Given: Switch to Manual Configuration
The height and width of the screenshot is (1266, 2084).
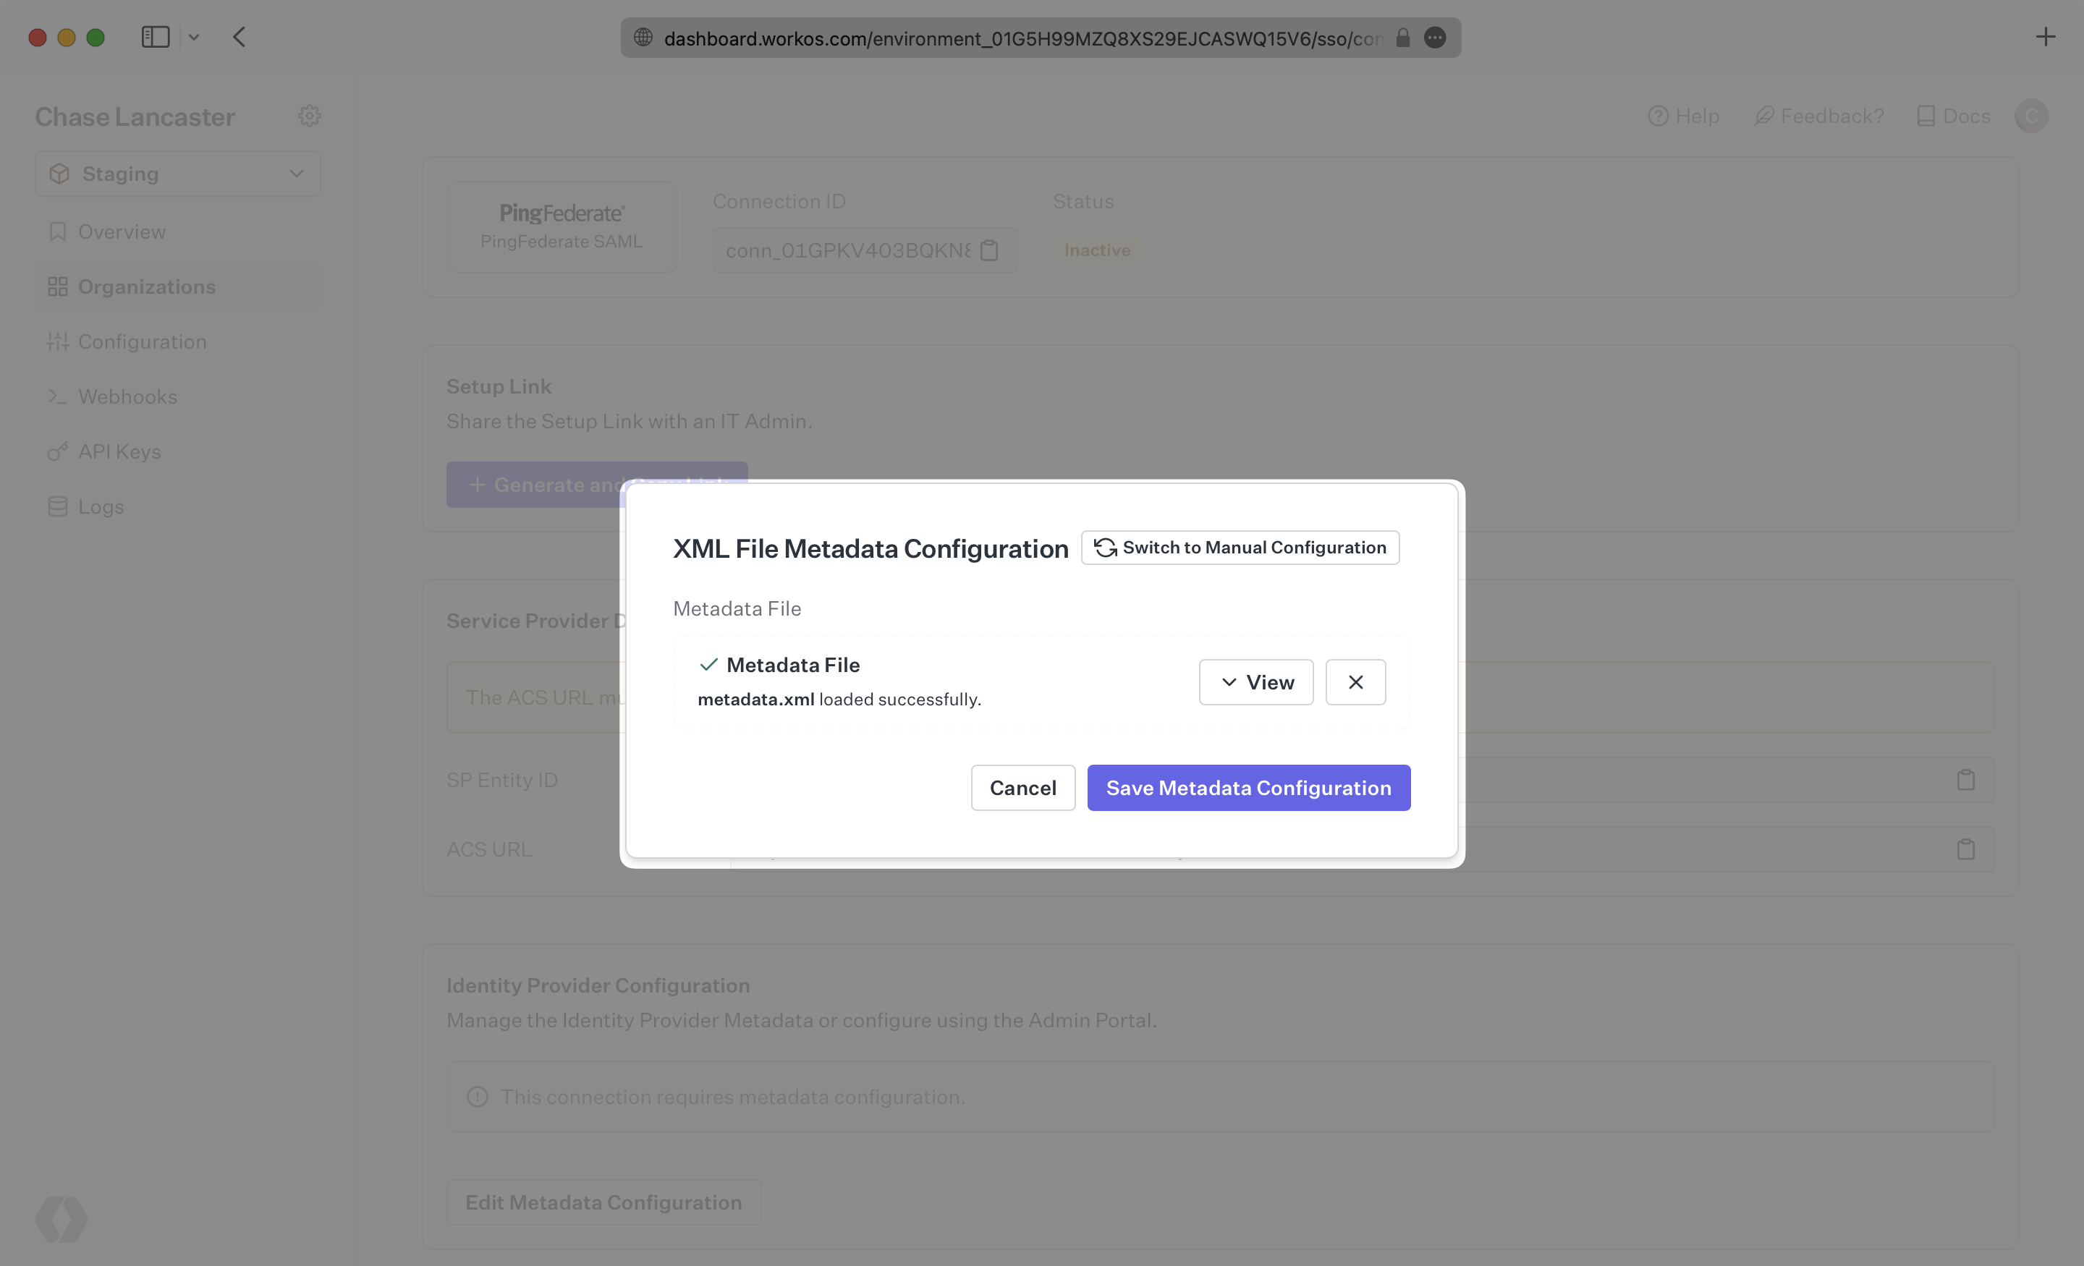Looking at the screenshot, I should 1239,547.
